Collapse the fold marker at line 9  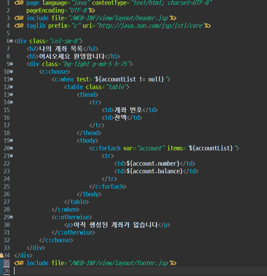click(x=11, y=64)
